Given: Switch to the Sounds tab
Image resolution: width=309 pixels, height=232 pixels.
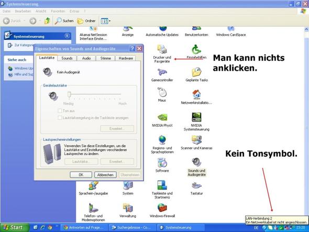Looking at the screenshot, I should pos(67,58).
